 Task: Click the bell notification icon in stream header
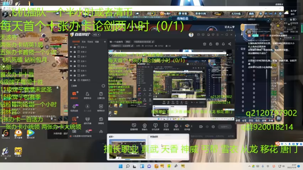[x=223, y=44]
